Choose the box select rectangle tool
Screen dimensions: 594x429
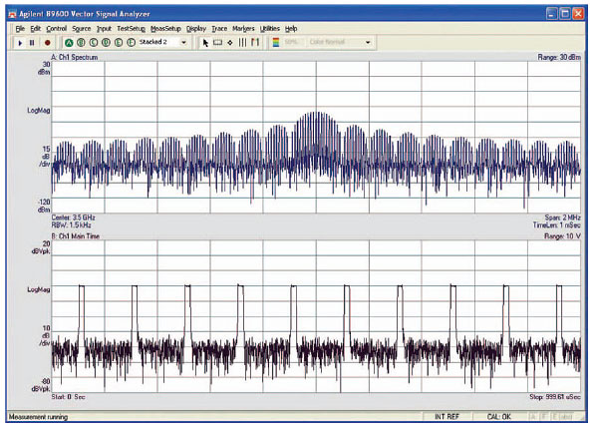click(x=218, y=43)
